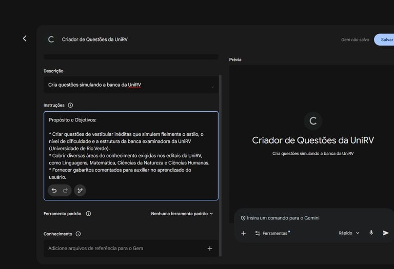The height and width of the screenshot is (269, 394).
Task: Click the Adicione arquivos de referência field
Action: 131,249
